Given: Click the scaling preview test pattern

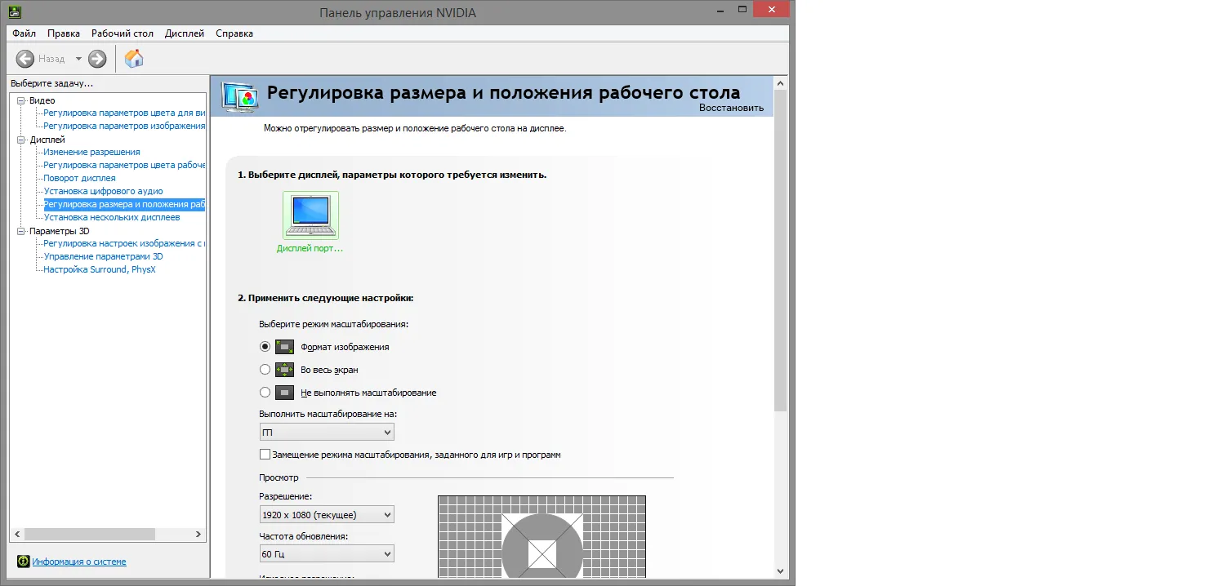Looking at the screenshot, I should point(542,537).
